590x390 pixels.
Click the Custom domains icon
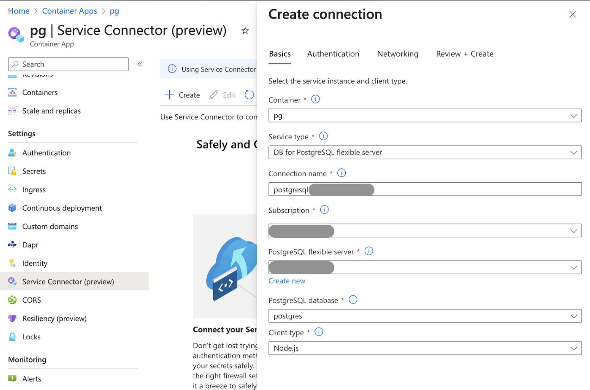(12, 226)
